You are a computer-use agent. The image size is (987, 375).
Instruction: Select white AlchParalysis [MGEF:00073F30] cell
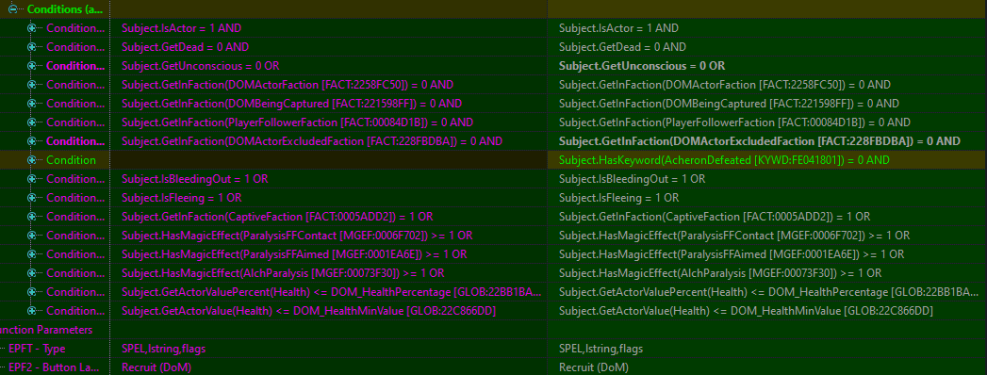[720, 273]
